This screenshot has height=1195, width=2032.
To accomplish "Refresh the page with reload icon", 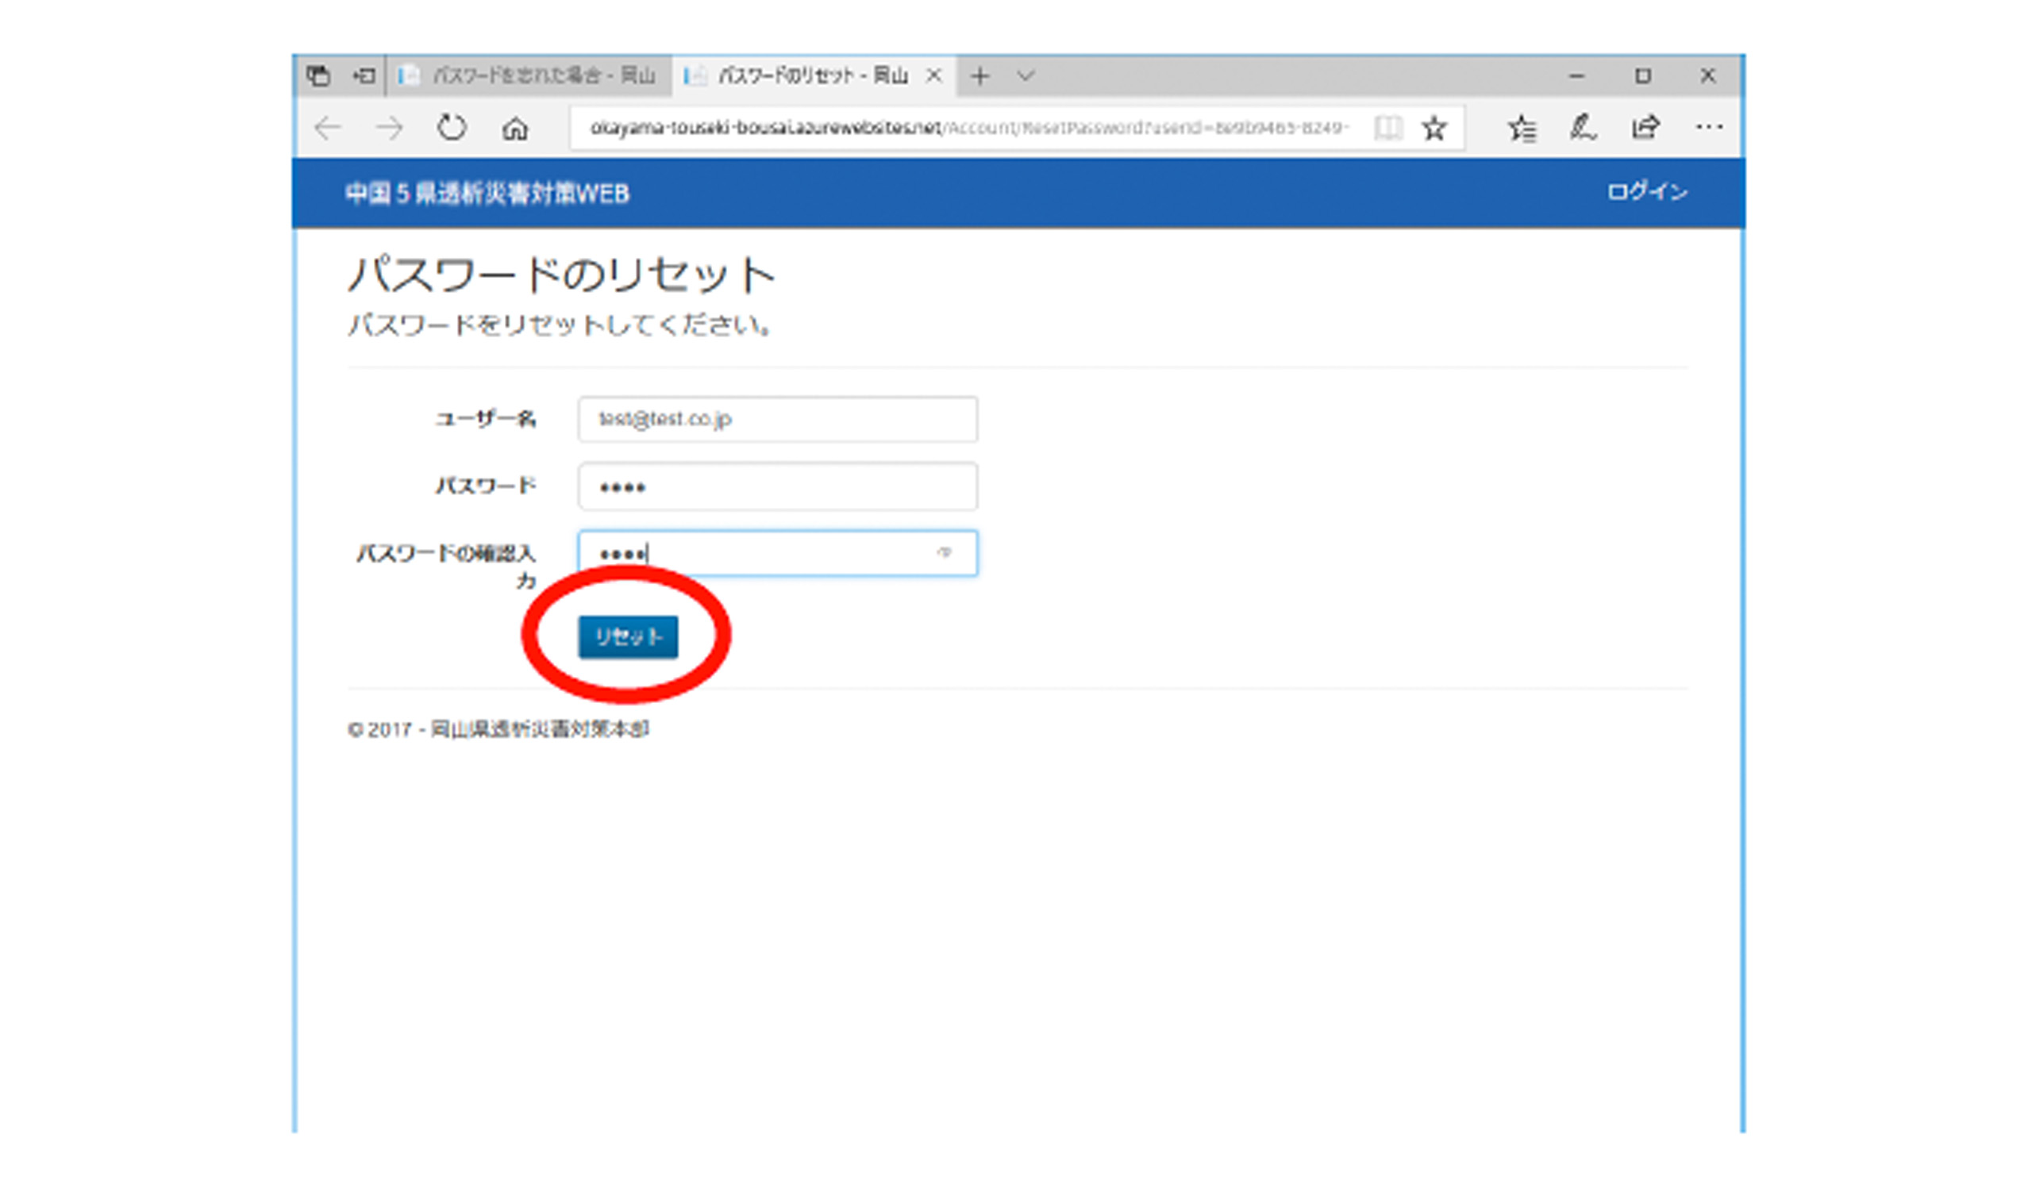I will (x=452, y=128).
